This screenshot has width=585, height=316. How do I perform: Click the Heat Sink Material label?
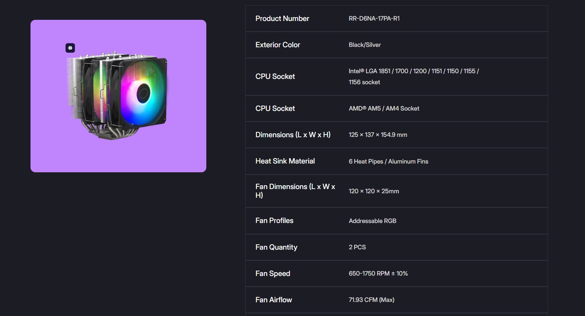(285, 161)
